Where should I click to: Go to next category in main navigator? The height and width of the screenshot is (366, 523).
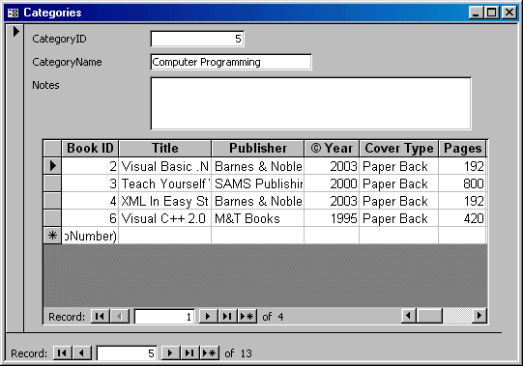[x=170, y=352]
